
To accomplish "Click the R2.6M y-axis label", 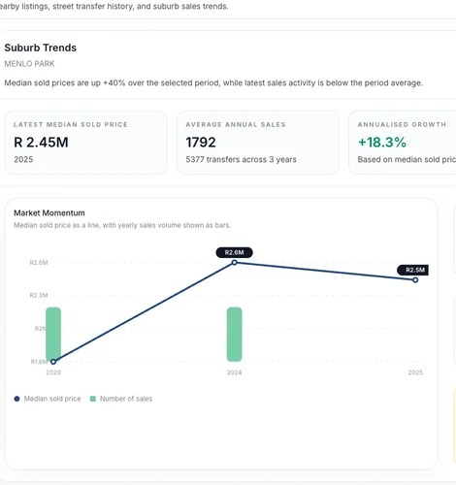I will point(39,263).
